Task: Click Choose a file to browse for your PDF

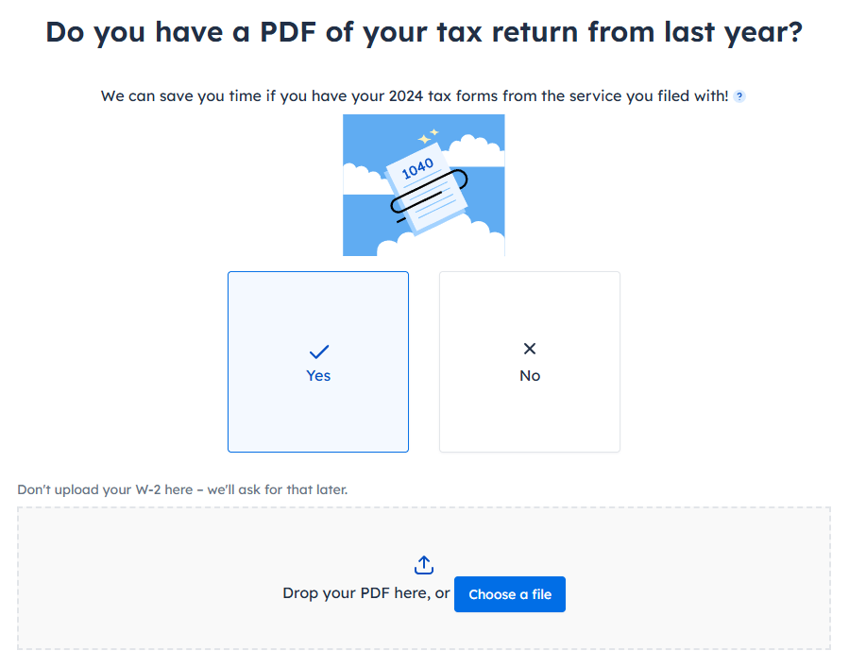Action: point(509,594)
